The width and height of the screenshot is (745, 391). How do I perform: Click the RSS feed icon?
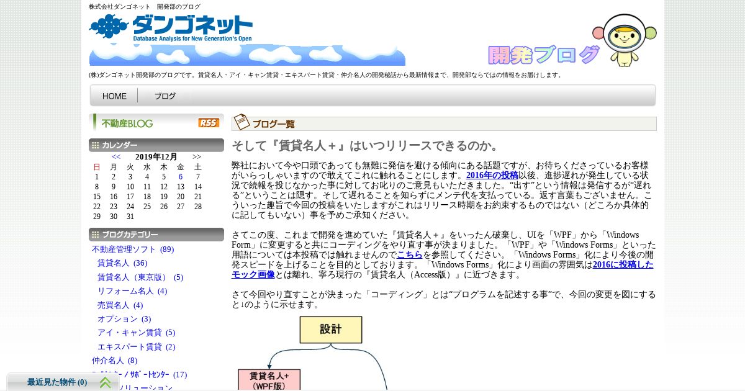click(209, 123)
